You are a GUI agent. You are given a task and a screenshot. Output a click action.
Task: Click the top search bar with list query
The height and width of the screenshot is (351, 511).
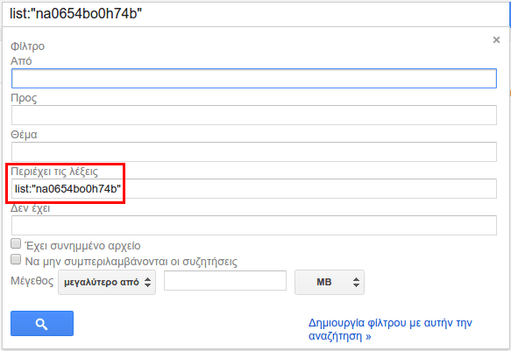pos(256,14)
